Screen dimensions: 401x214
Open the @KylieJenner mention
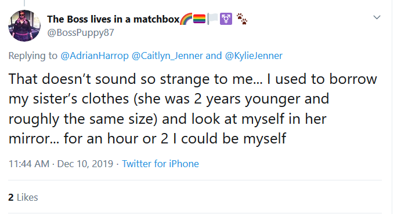pyautogui.click(x=254, y=56)
